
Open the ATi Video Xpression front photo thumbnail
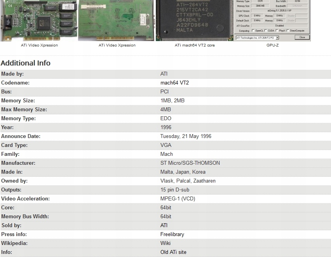(x=39, y=21)
